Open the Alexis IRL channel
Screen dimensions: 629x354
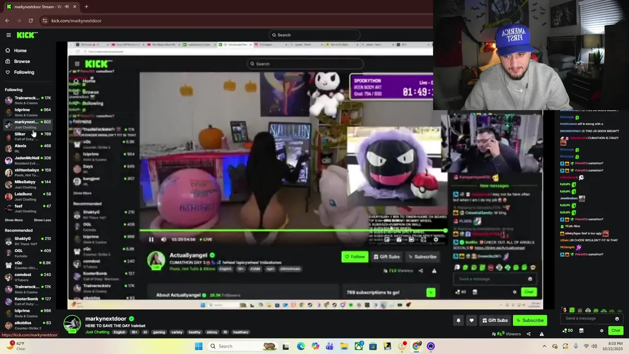tap(28, 148)
